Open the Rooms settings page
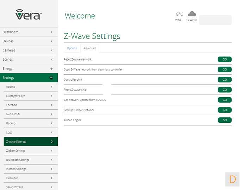 tap(30, 87)
